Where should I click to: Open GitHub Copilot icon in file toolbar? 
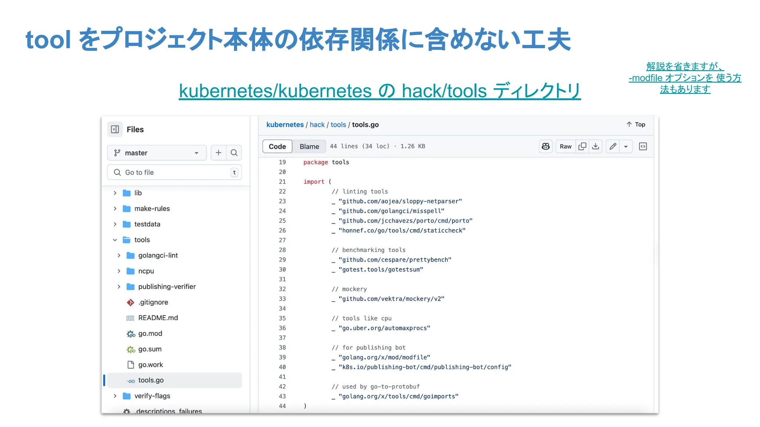click(546, 146)
